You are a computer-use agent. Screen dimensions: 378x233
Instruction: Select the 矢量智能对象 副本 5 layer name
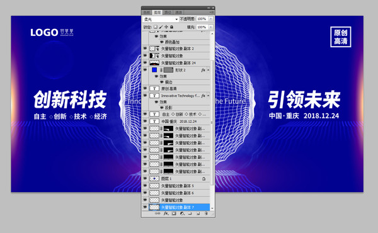point(177,186)
